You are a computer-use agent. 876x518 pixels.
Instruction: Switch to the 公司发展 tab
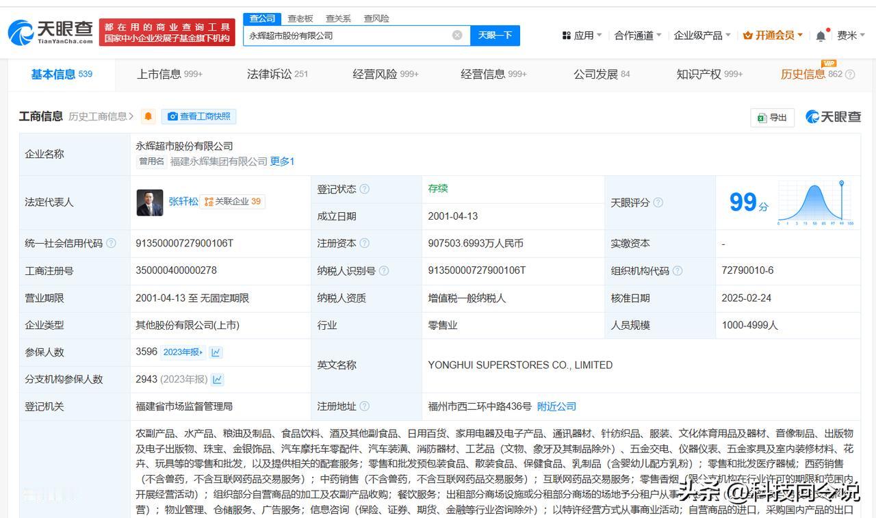point(602,74)
